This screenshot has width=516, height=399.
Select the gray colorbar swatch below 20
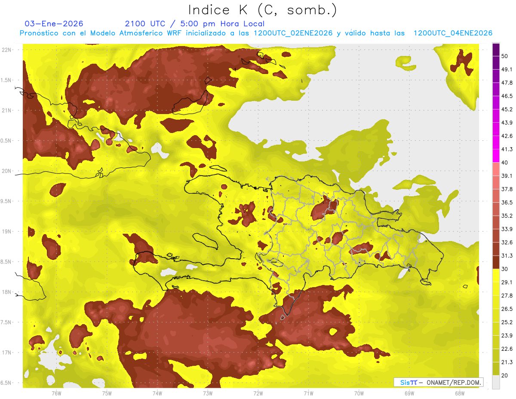(496, 382)
